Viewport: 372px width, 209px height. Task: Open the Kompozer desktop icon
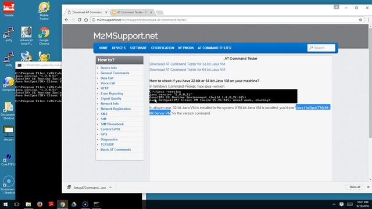click(x=9, y=84)
